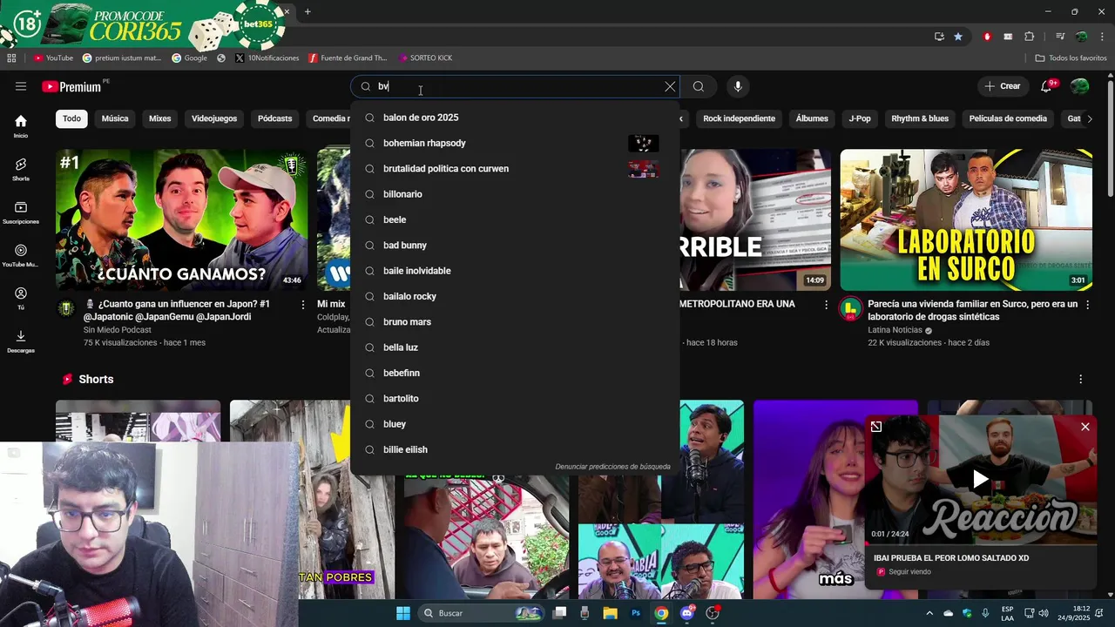Image resolution: width=1115 pixels, height=627 pixels.
Task: Open Laboratorio en Surco video thumbnail
Action: coord(966,219)
